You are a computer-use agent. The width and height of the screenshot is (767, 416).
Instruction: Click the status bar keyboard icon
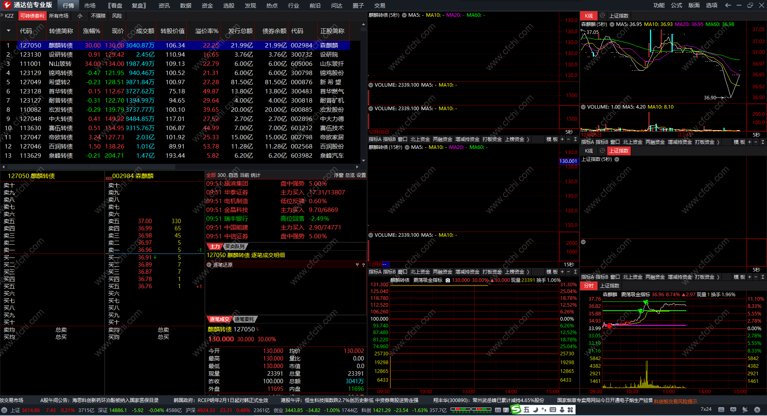pos(721,410)
